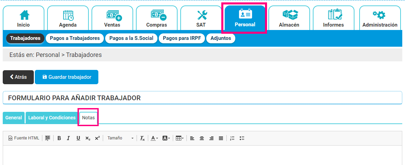This screenshot has height=165, width=405.
Task: Switch to Laboral y Condiciones tab
Action: pos(52,118)
